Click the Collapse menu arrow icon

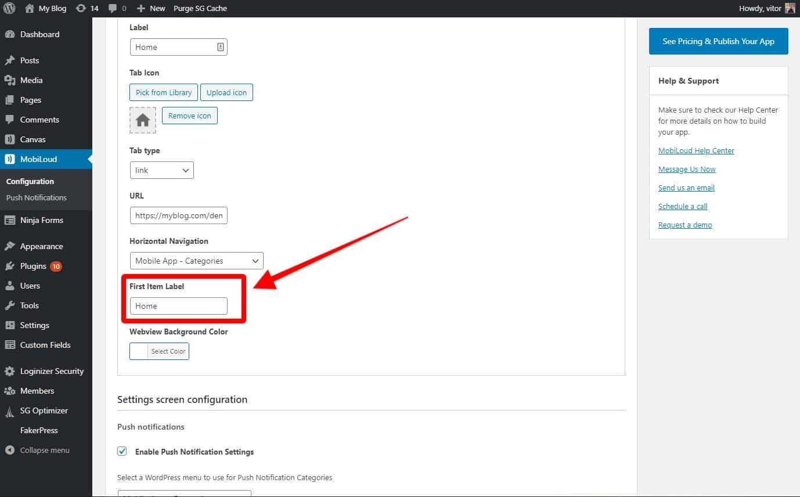[x=10, y=450]
